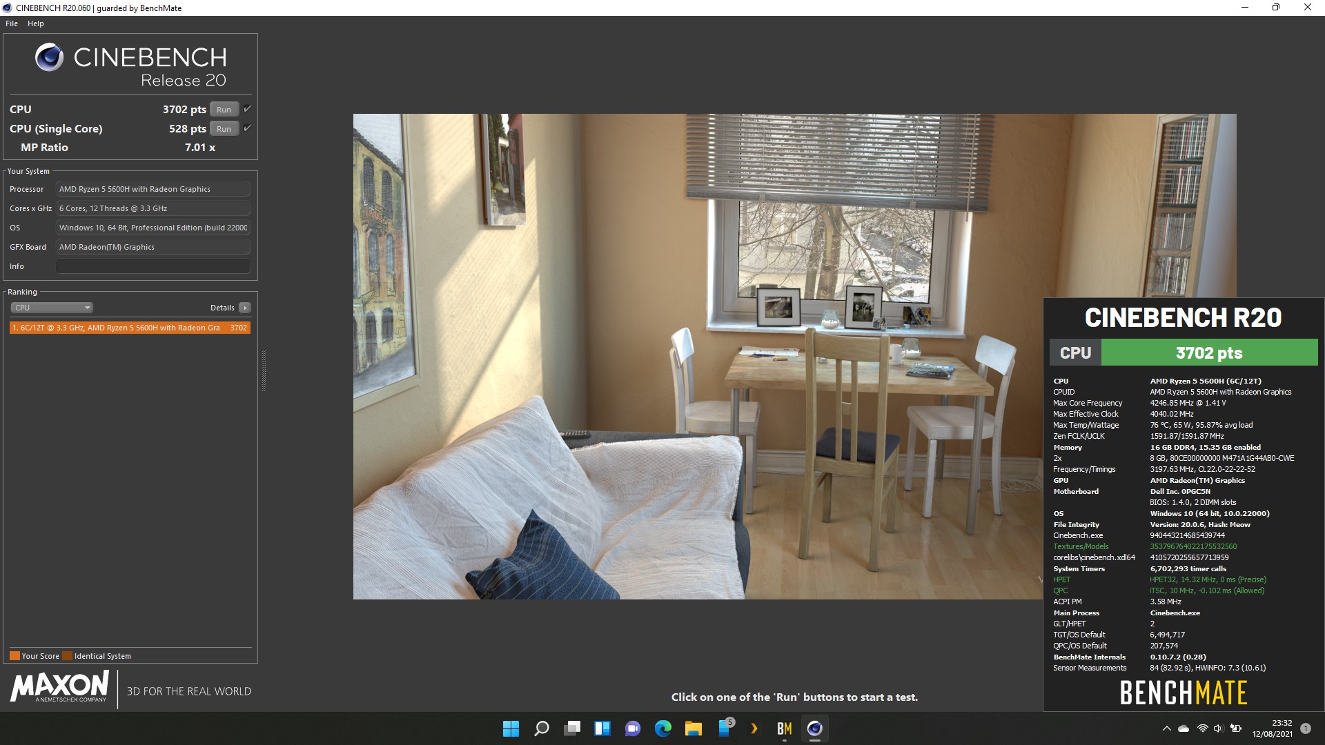Open the Help menu
This screenshot has height=745, width=1325.
[x=36, y=23]
